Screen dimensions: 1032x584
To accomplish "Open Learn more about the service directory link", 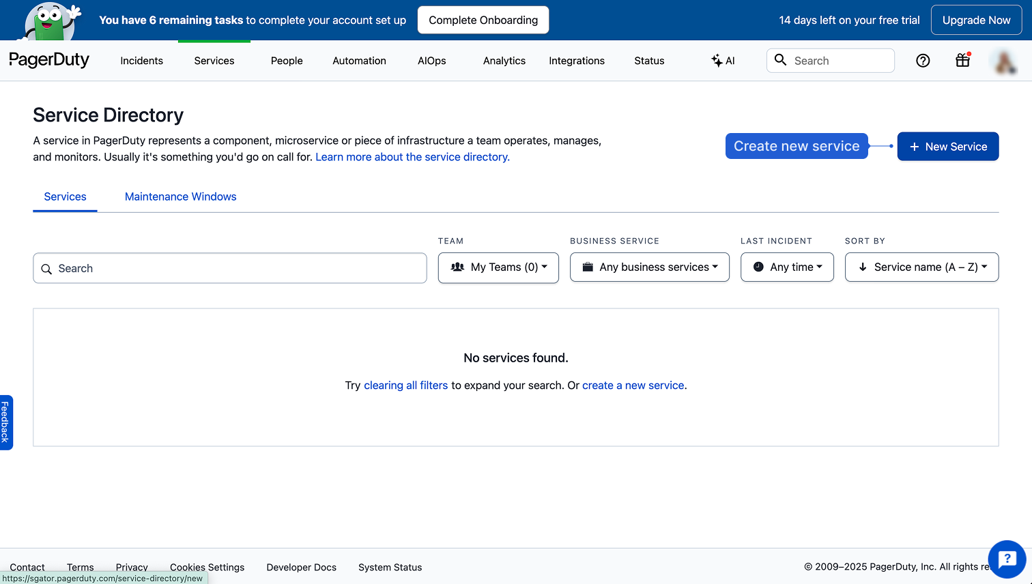I will 412,157.
